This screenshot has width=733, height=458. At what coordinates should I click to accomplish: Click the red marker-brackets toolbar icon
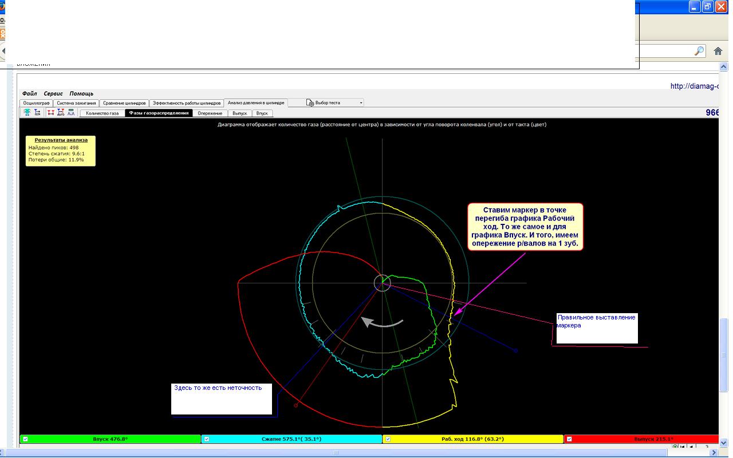[x=51, y=113]
